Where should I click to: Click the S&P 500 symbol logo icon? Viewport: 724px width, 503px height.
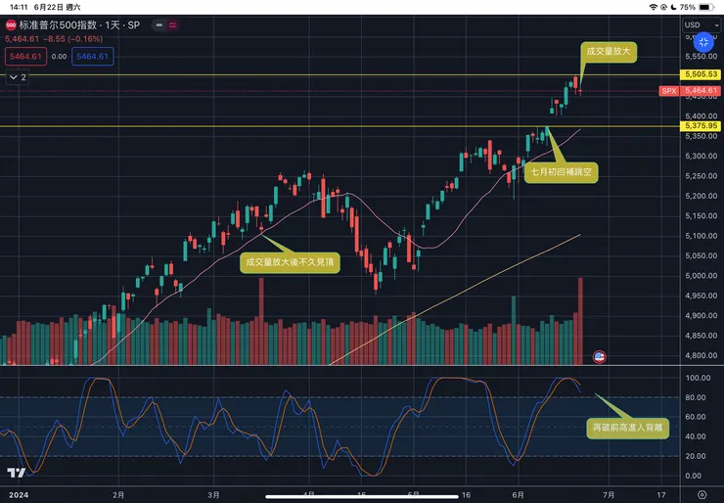coord(11,24)
